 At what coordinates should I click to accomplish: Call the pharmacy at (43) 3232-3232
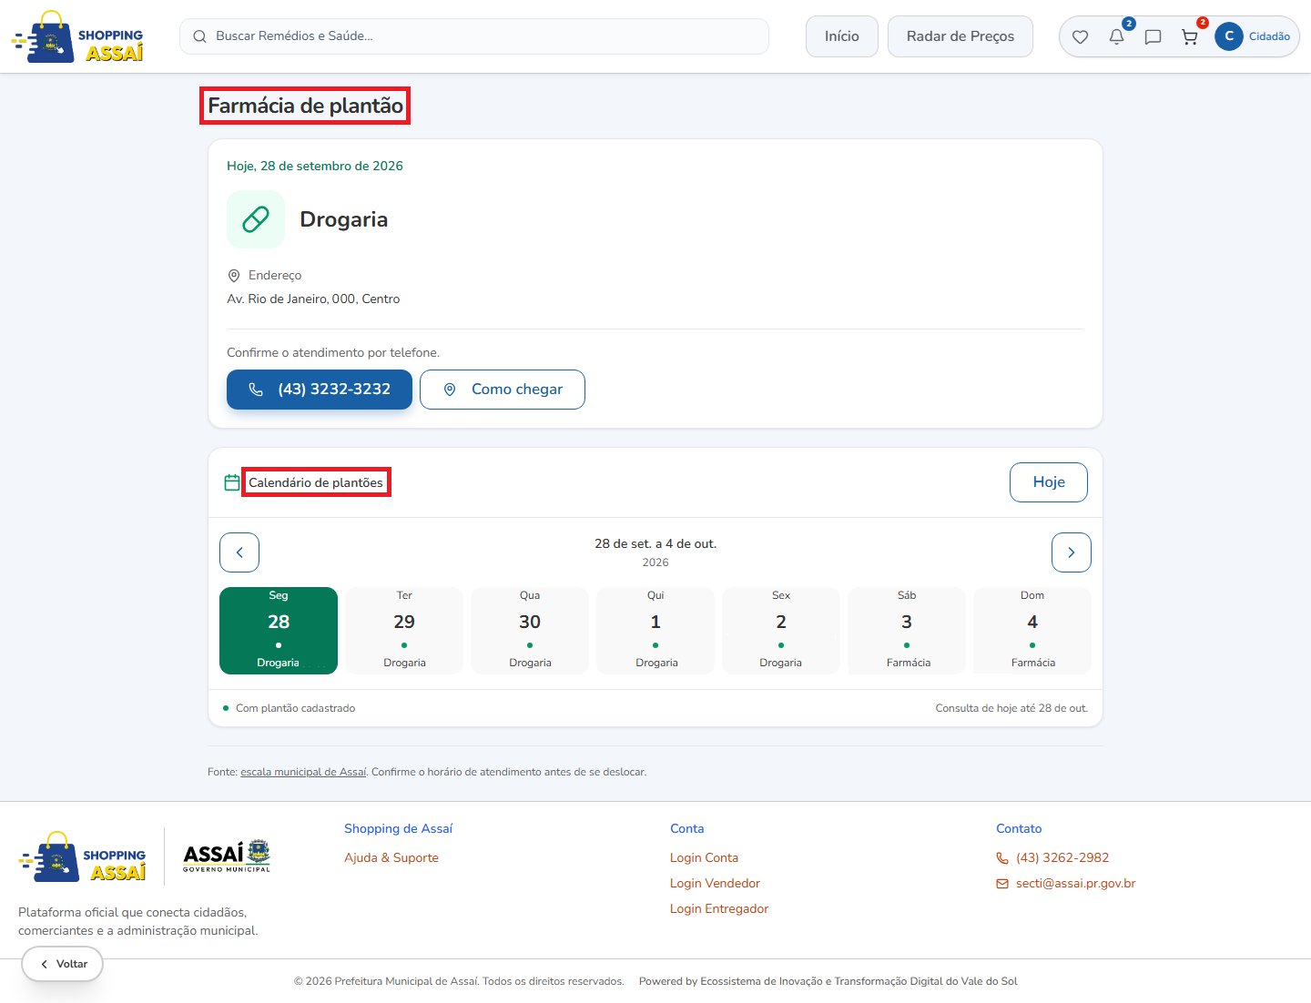(320, 390)
